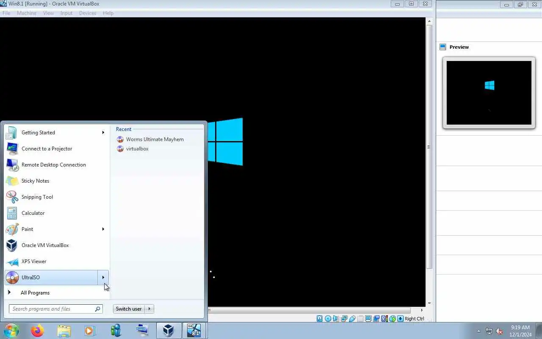This screenshot has width=542, height=339.
Task: Click the network icon in system tray
Action: (489, 331)
